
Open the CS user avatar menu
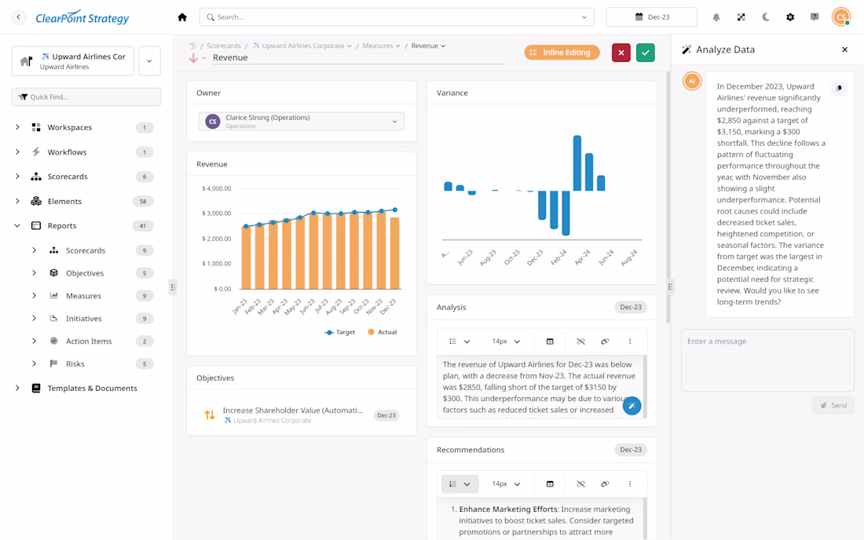click(x=841, y=17)
